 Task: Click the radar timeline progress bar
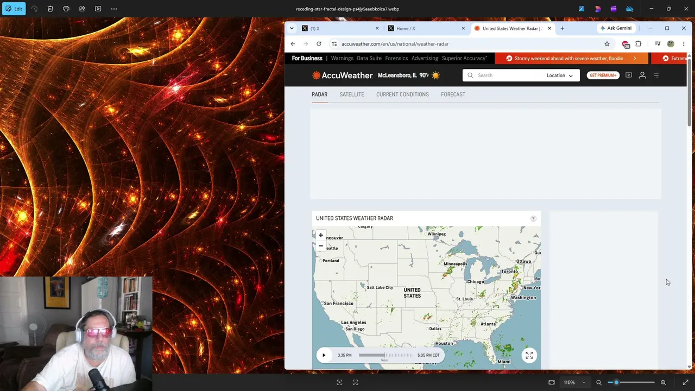pos(386,355)
